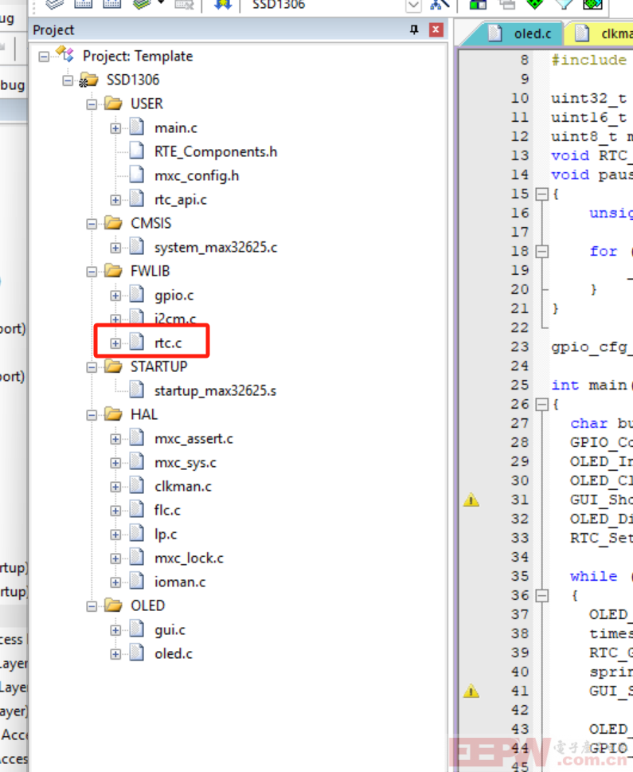633x772 pixels.
Task: Select mxc_assert.c file name
Action: click(194, 439)
